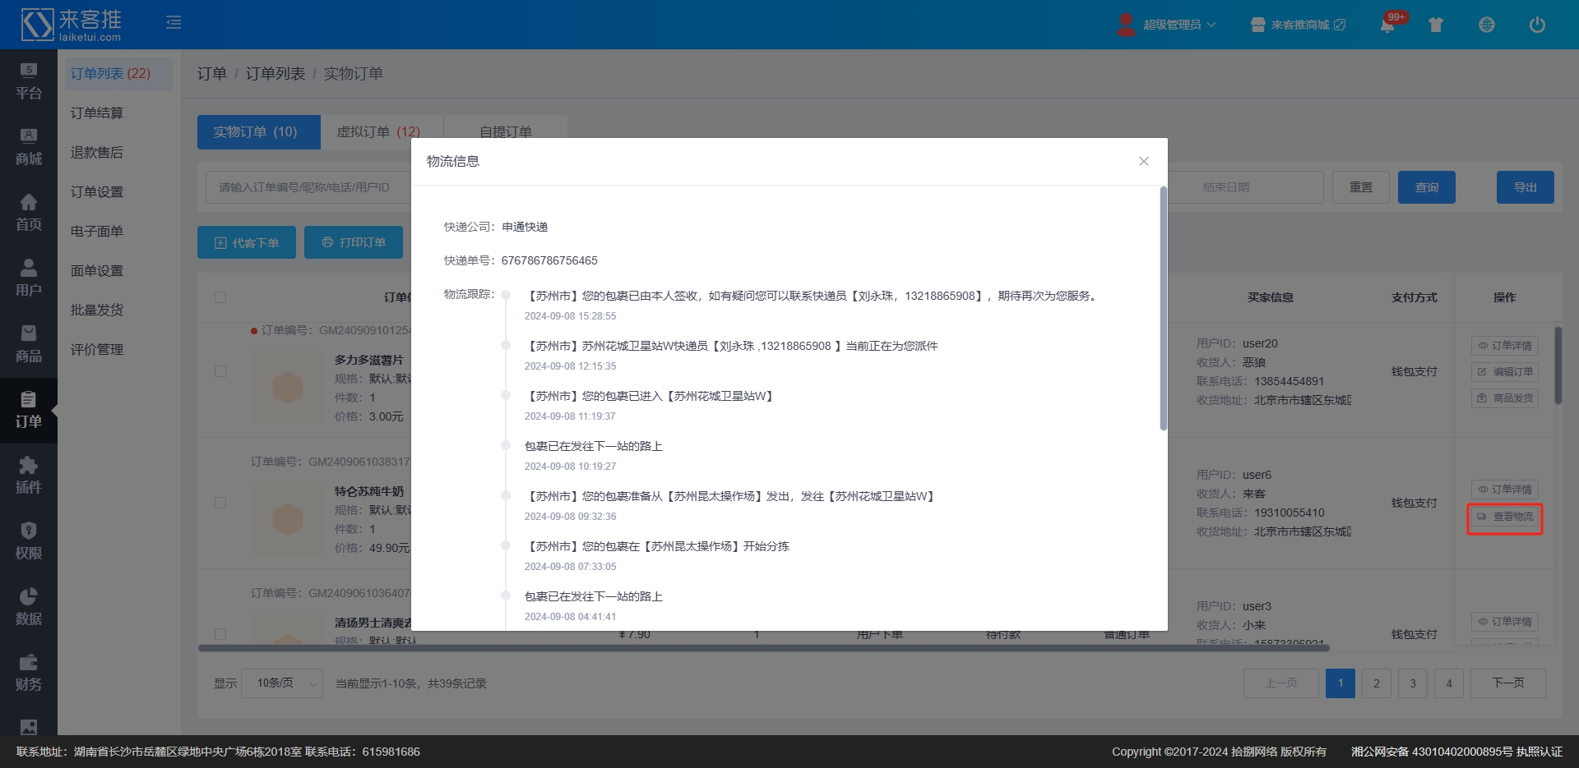1579x768 pixels.
Task: Open the 数据 sidebar section
Action: tap(29, 608)
